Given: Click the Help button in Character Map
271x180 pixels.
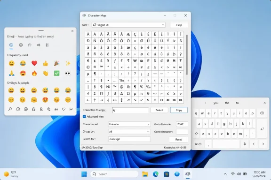Looking at the screenshot, I should pos(179,25).
